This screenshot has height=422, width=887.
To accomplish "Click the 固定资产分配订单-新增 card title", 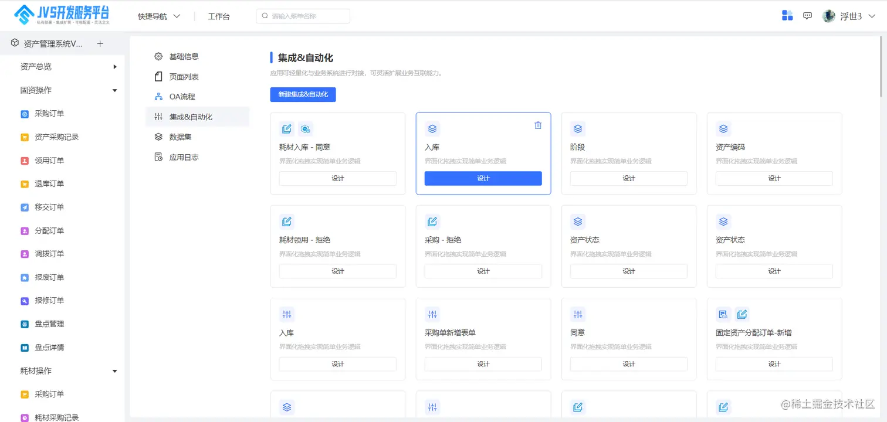I will point(754,333).
